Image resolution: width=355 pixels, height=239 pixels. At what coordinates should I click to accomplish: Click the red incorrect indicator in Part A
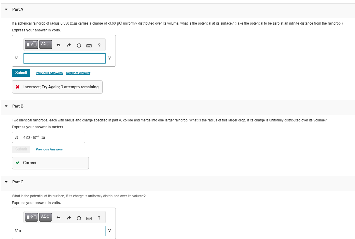(x=18, y=87)
